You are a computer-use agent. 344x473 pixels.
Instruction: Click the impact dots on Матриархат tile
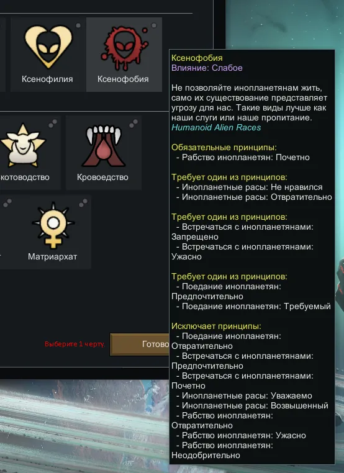83,203
